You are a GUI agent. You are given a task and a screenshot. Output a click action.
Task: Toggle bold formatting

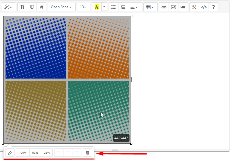pos(22,7)
